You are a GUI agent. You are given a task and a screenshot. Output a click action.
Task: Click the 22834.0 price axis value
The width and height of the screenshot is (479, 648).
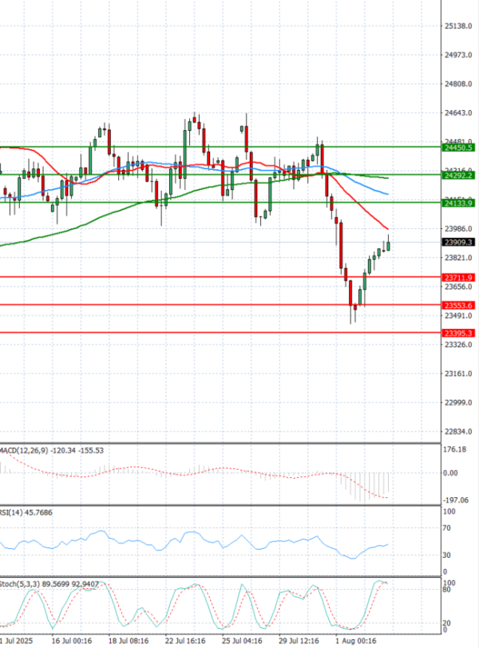tap(458, 432)
